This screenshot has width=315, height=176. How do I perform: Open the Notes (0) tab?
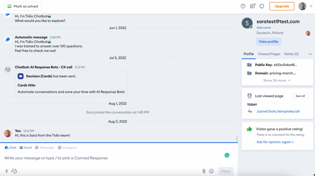coord(291,54)
